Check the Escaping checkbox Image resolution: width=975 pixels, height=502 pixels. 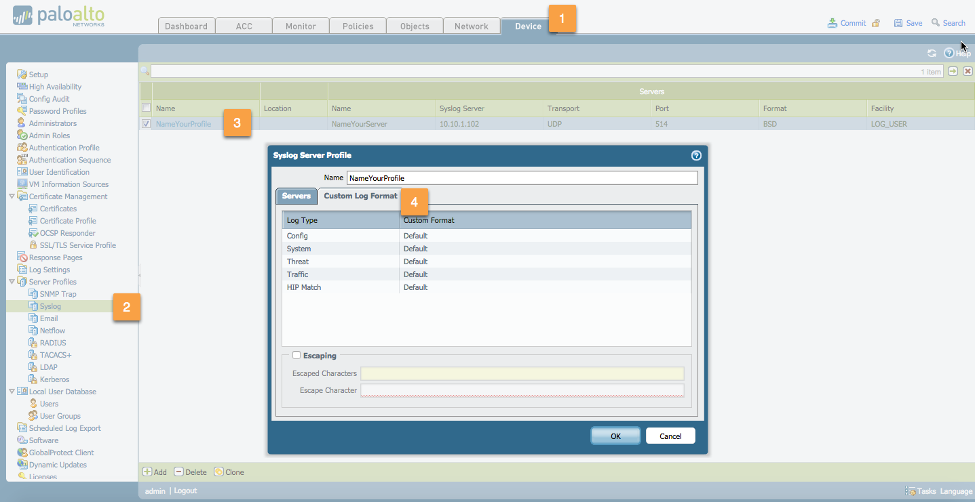(297, 355)
